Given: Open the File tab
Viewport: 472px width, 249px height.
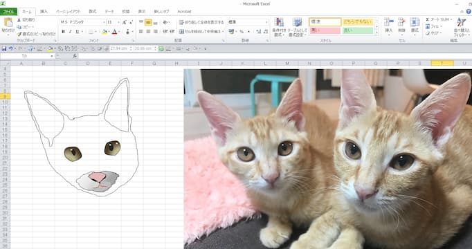Looking at the screenshot, I should (8, 12).
